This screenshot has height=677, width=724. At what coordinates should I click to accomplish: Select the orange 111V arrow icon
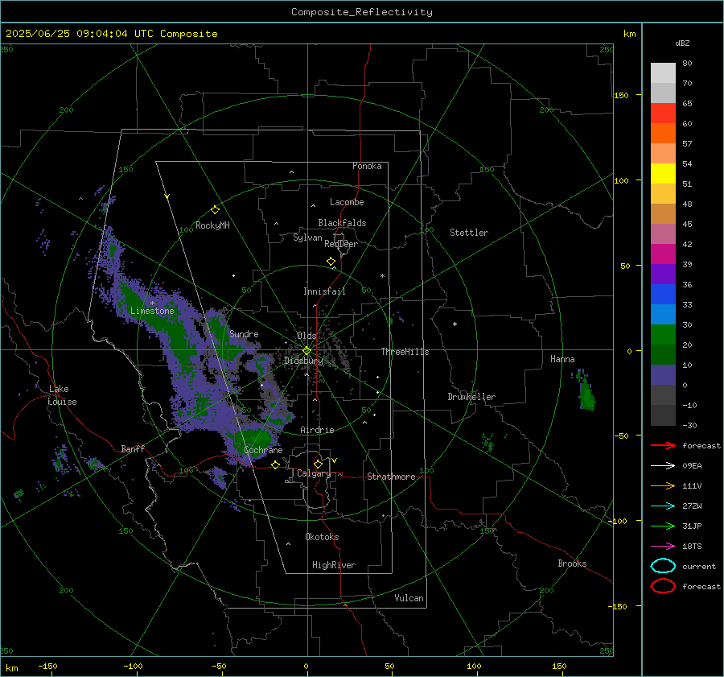[x=663, y=485]
